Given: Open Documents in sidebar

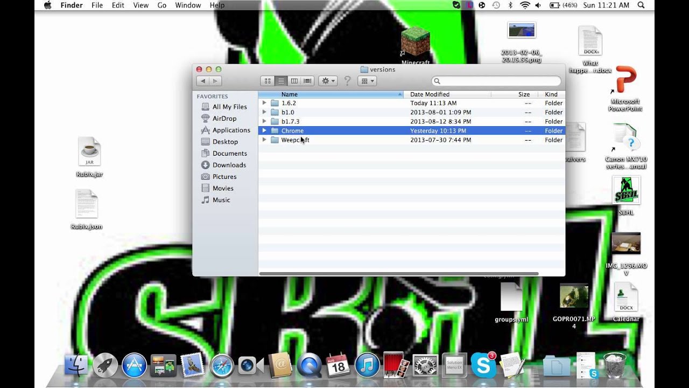Looking at the screenshot, I should [x=224, y=153].
